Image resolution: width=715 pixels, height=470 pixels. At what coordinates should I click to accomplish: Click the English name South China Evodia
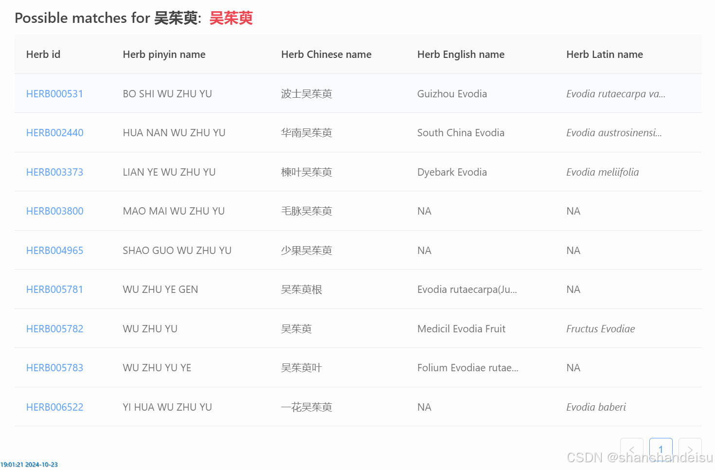(x=461, y=133)
